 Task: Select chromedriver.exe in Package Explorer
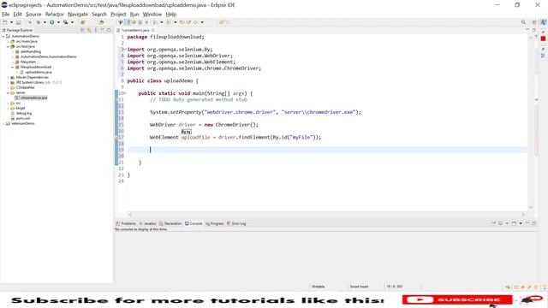[x=33, y=98]
